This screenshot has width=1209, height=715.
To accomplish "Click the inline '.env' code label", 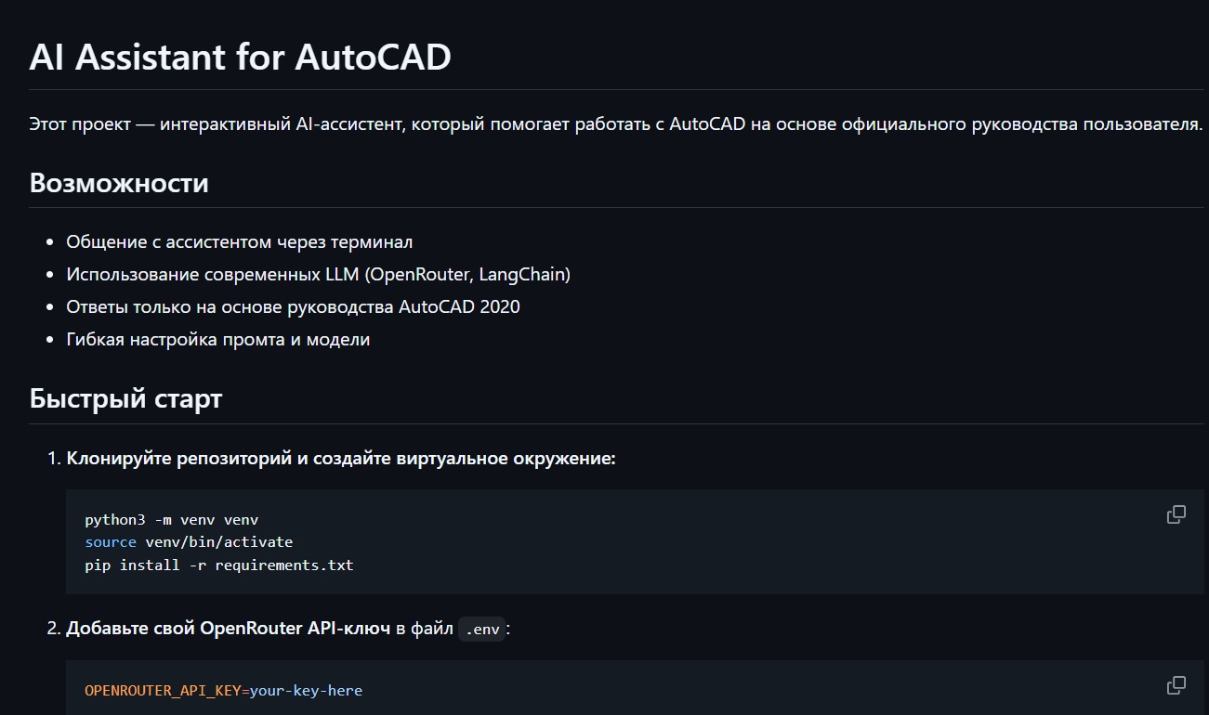I will click(x=482, y=630).
